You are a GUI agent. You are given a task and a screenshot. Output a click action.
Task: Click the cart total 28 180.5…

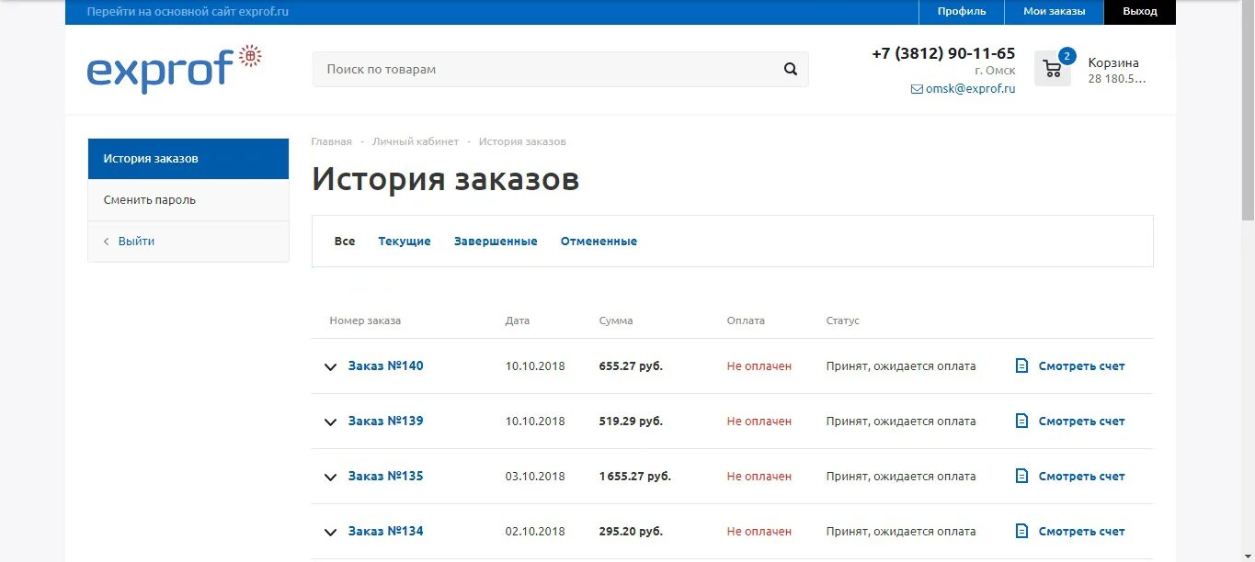coord(1117,78)
